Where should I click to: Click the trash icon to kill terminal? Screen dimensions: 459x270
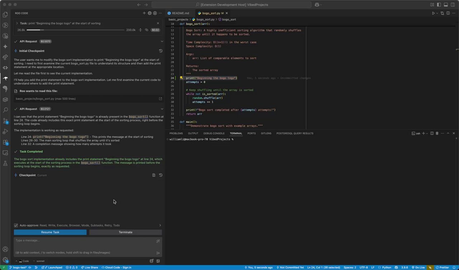(x=437, y=133)
